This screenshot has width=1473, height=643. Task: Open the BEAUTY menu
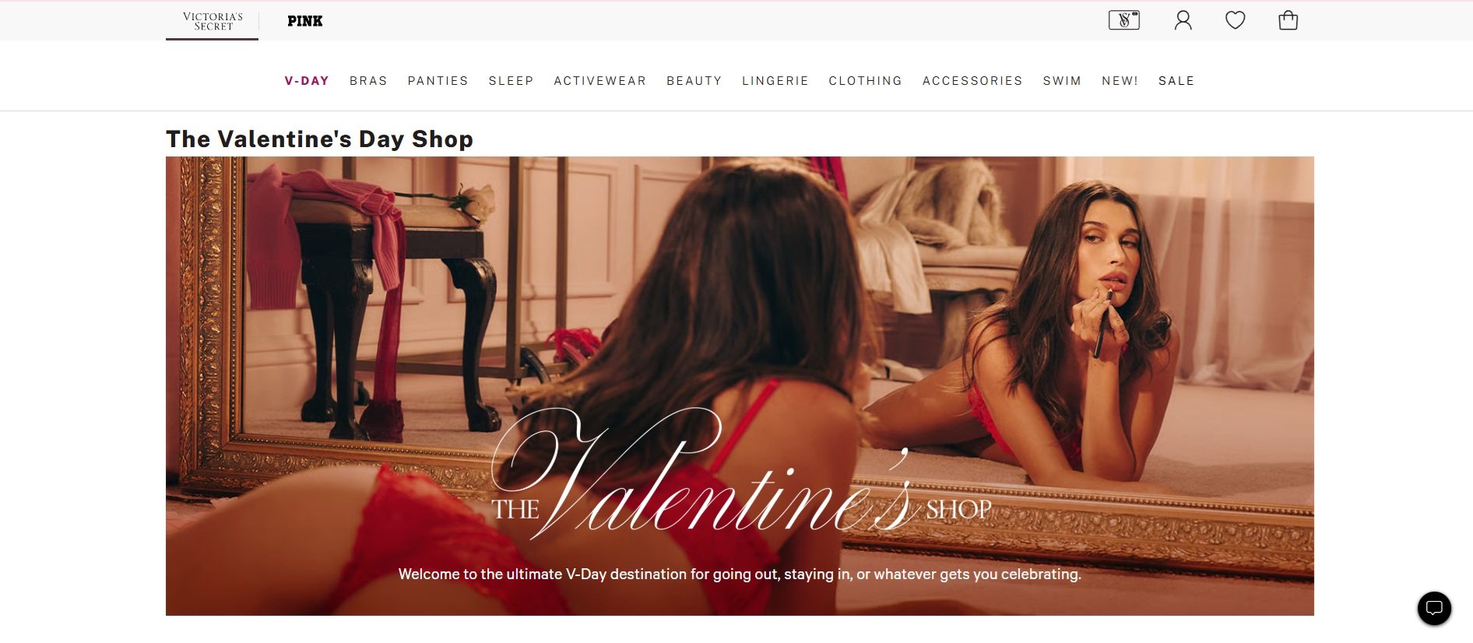(x=694, y=81)
